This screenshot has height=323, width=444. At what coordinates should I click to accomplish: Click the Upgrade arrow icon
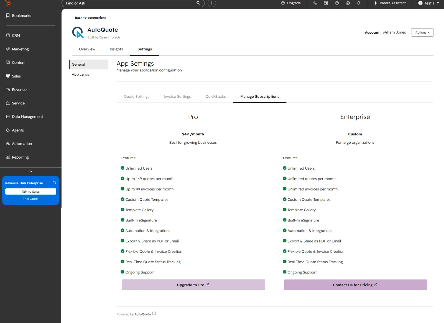[283, 3]
